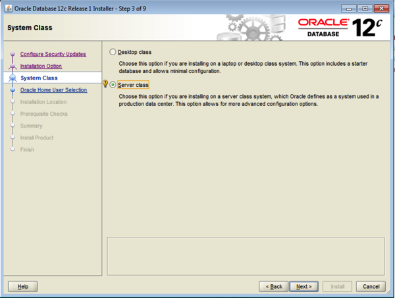Click the Installation Location step label
The height and width of the screenshot is (298, 395).
pos(43,102)
